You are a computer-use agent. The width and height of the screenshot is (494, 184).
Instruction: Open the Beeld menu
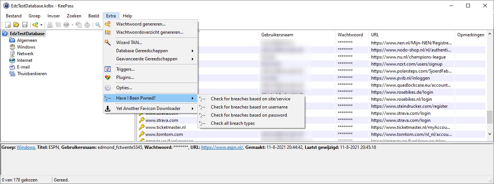[x=94, y=16]
